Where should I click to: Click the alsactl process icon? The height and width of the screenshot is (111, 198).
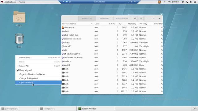62,43
